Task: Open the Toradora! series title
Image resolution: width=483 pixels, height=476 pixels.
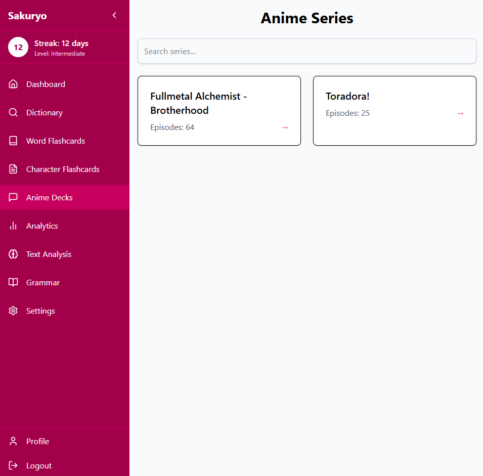Action: click(x=347, y=96)
